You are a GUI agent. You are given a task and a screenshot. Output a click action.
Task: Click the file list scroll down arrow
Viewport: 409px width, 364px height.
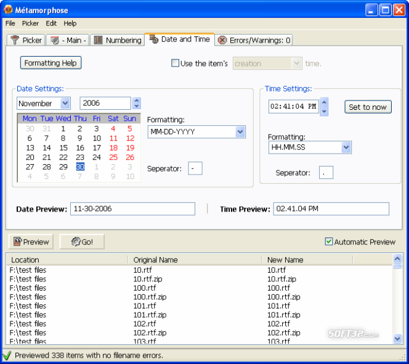[397, 339]
